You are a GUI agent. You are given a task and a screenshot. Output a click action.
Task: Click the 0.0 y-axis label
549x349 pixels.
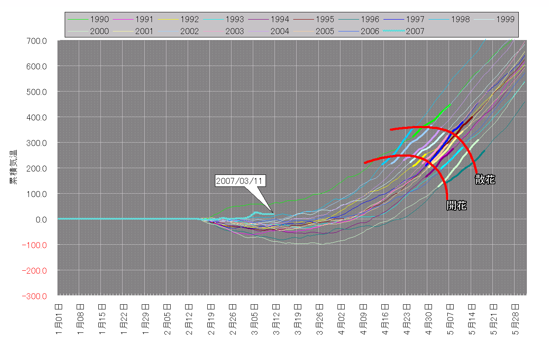click(x=42, y=219)
